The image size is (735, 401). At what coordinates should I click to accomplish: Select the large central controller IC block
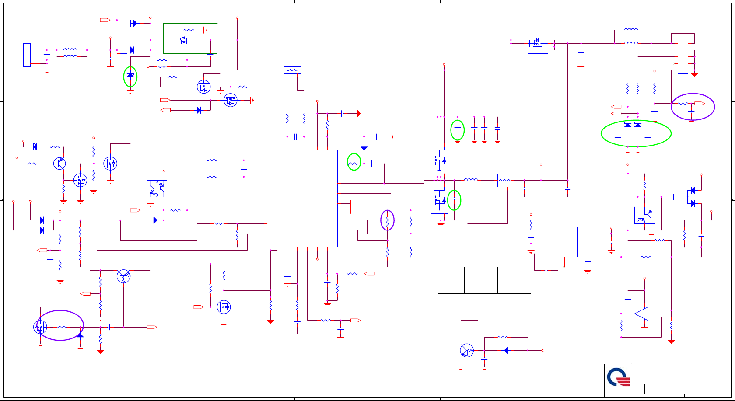click(302, 199)
